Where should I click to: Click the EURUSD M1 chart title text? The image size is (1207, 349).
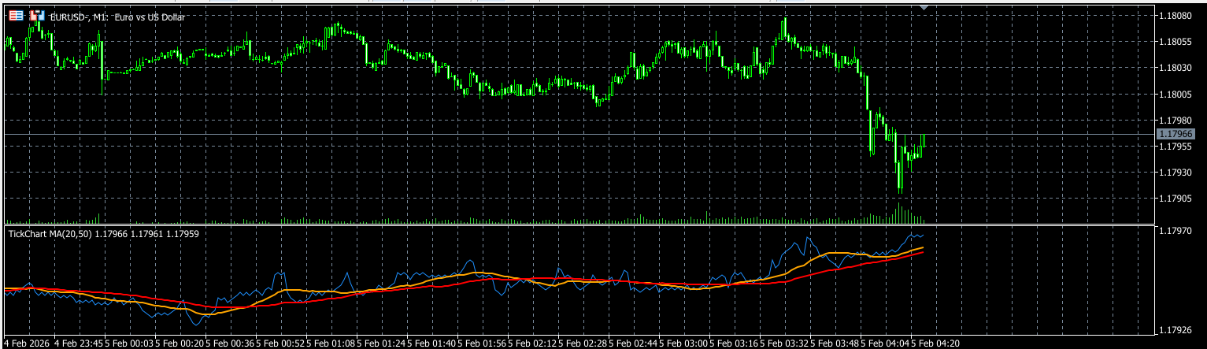point(117,17)
